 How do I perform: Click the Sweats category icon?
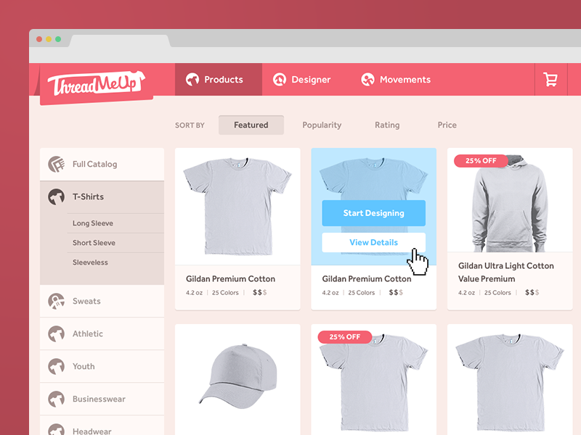tap(57, 301)
